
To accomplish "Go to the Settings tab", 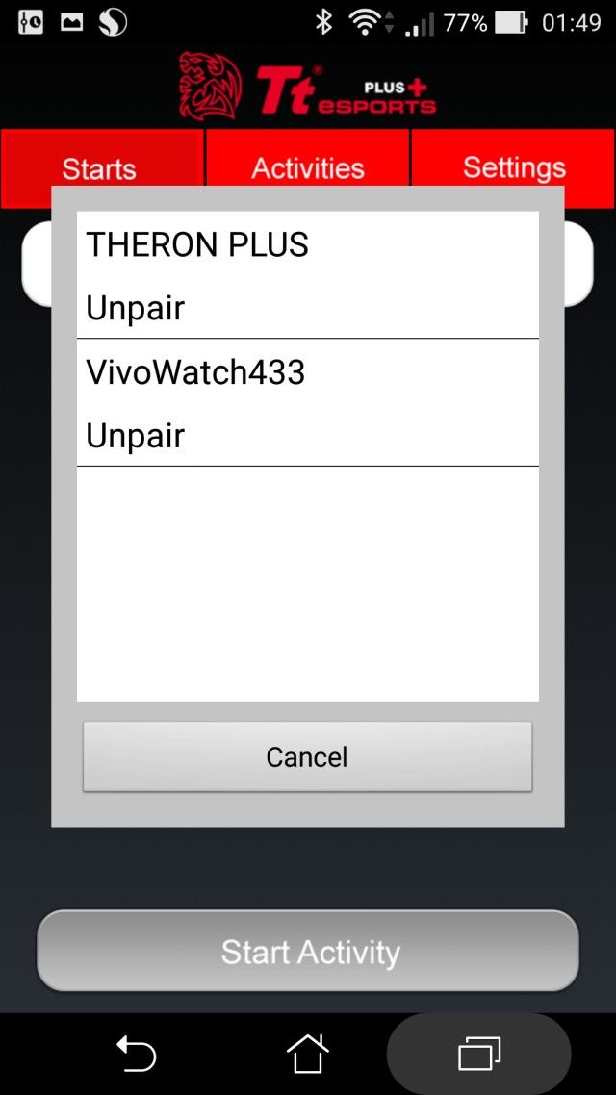I will point(514,168).
